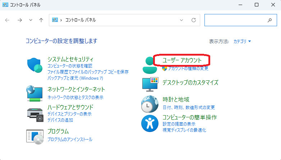Open プログラムのアンインストール link
The height and width of the screenshot is (160, 281).
(x=70, y=139)
